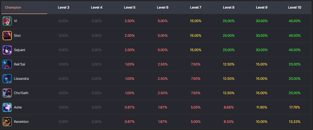Screen dimensions: 313x130
Task: Sort by the Level 3 column header
Action: tap(64, 8)
